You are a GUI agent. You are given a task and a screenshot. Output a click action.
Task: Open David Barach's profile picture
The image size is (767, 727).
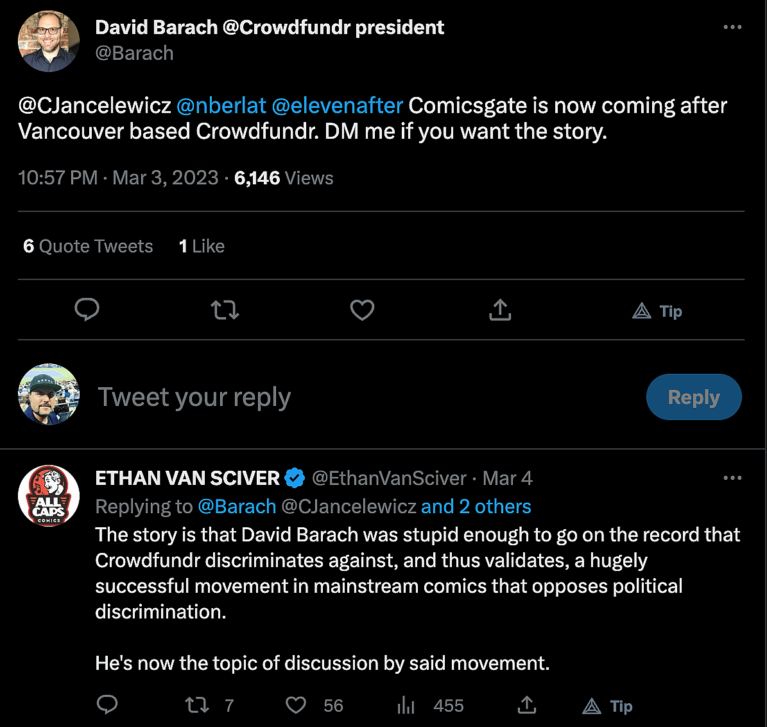click(49, 40)
